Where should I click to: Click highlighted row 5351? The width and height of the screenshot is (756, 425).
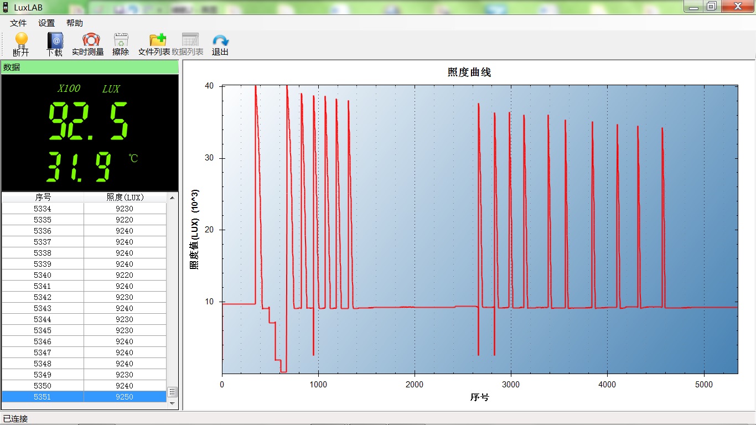[84, 397]
